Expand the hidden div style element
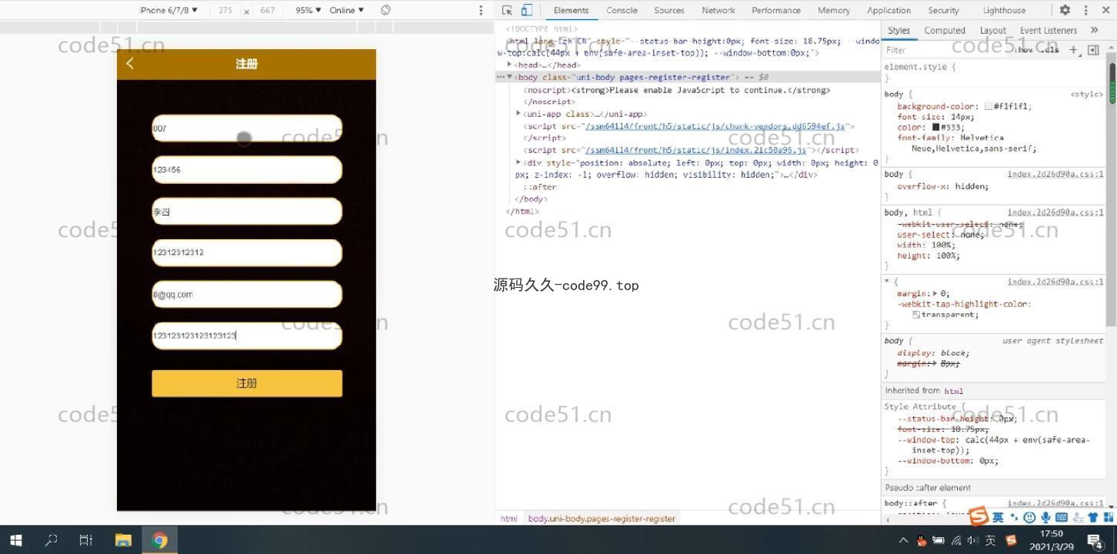This screenshot has height=554, width=1117. 518,162
